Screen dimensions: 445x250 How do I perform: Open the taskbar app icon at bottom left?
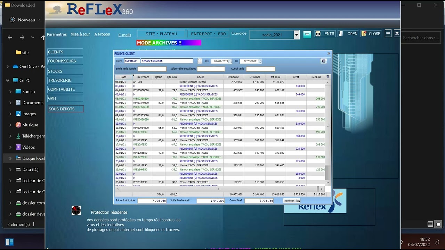(x=9, y=242)
